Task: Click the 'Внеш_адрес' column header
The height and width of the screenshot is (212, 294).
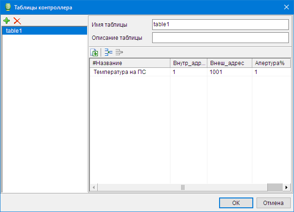Action: [229, 63]
